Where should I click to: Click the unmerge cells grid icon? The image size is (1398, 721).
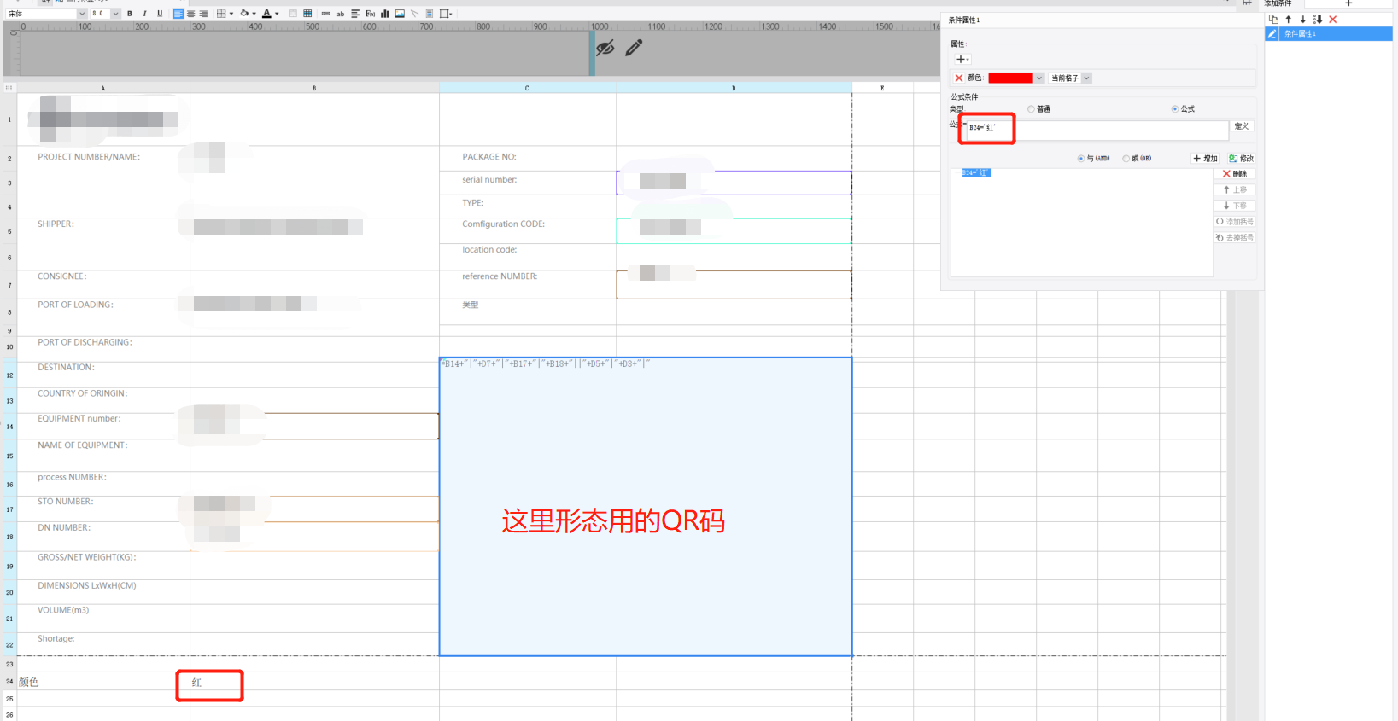tap(307, 14)
